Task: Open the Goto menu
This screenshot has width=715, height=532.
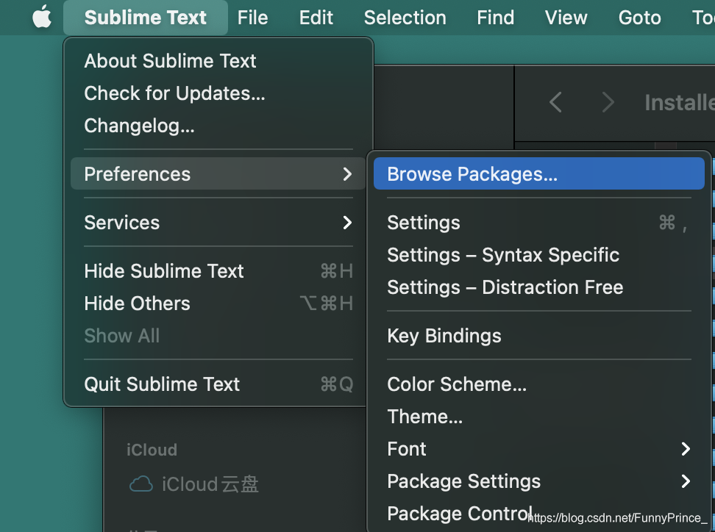Action: [640, 18]
